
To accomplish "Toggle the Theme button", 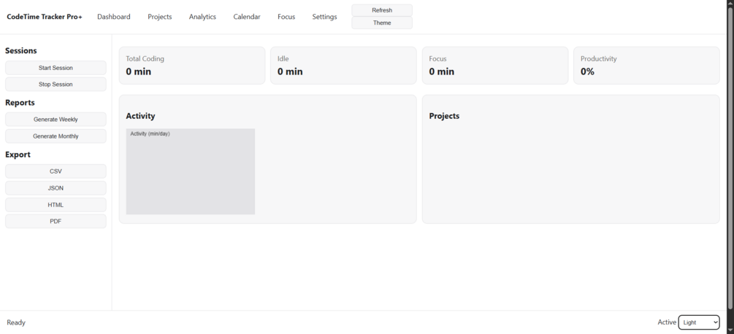I will (382, 23).
